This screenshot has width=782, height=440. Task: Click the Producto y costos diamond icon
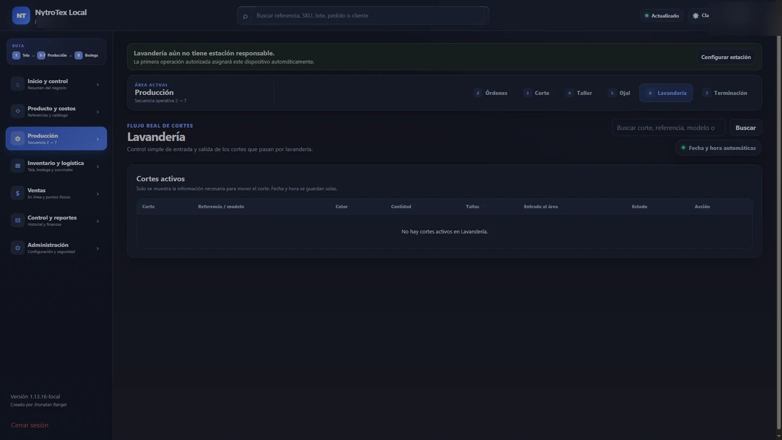pyautogui.click(x=17, y=111)
